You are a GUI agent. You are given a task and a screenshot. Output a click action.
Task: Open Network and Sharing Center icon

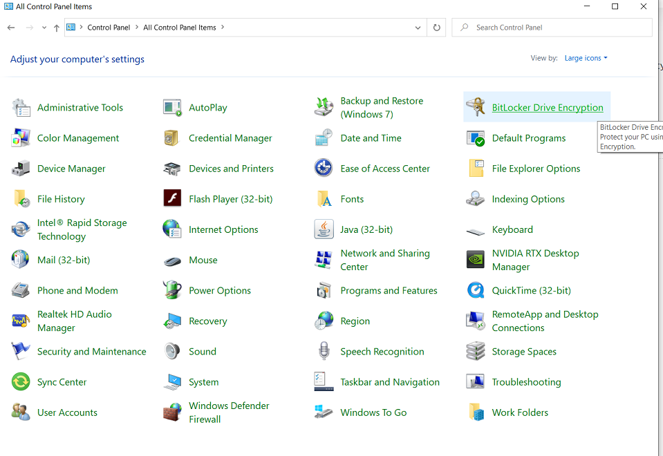[324, 260]
